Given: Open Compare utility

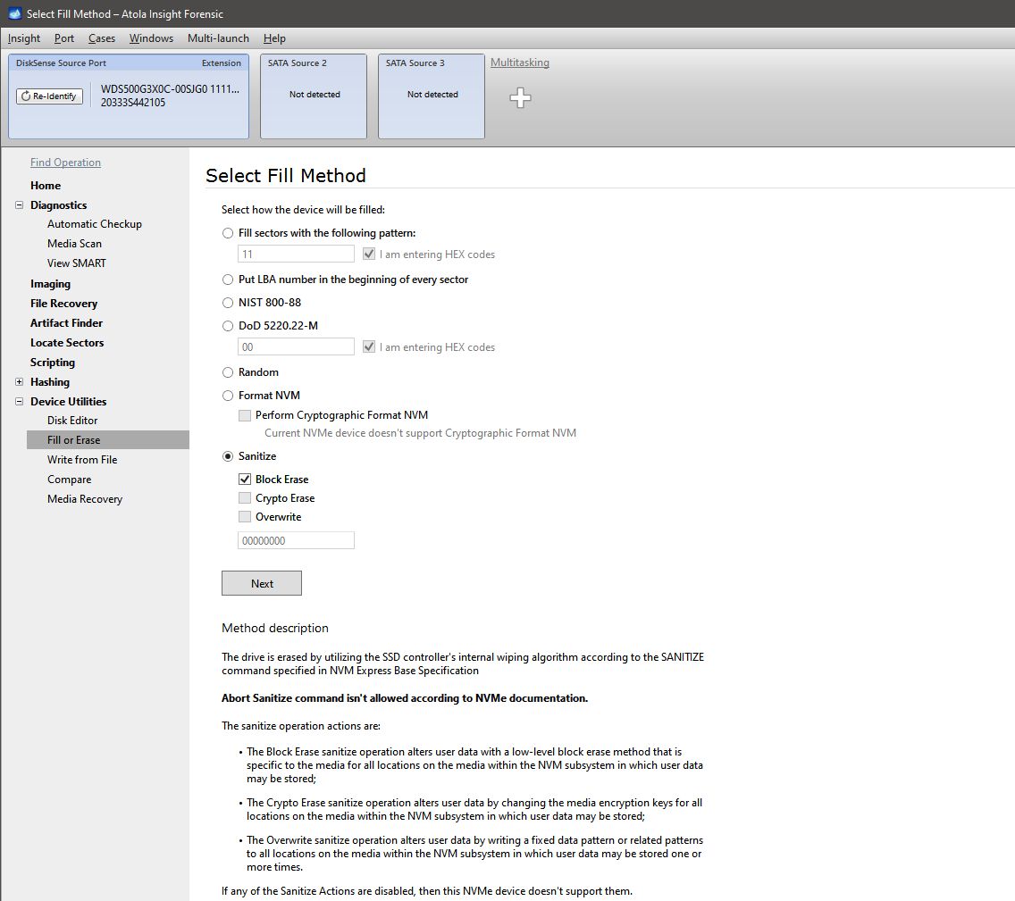Looking at the screenshot, I should click(70, 480).
